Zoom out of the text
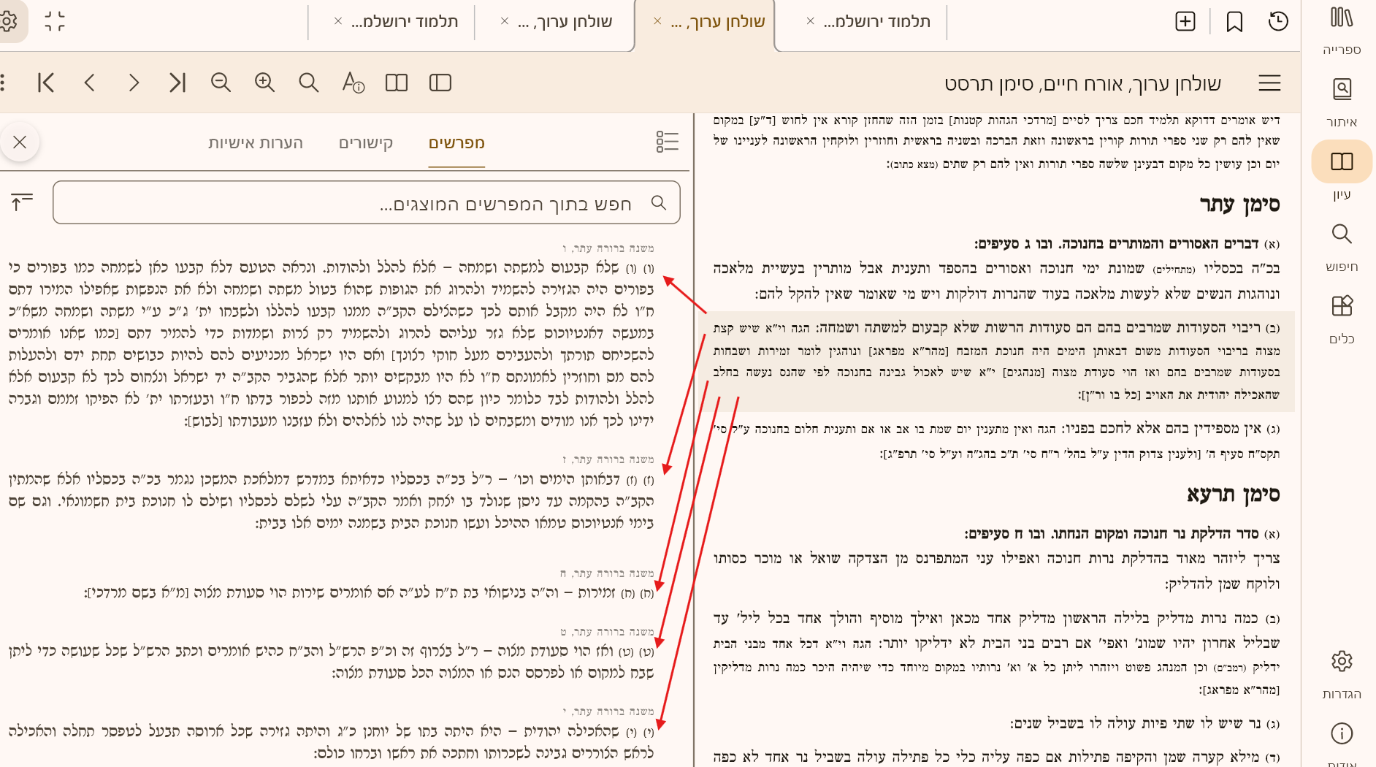This screenshot has height=767, width=1376. (x=221, y=83)
